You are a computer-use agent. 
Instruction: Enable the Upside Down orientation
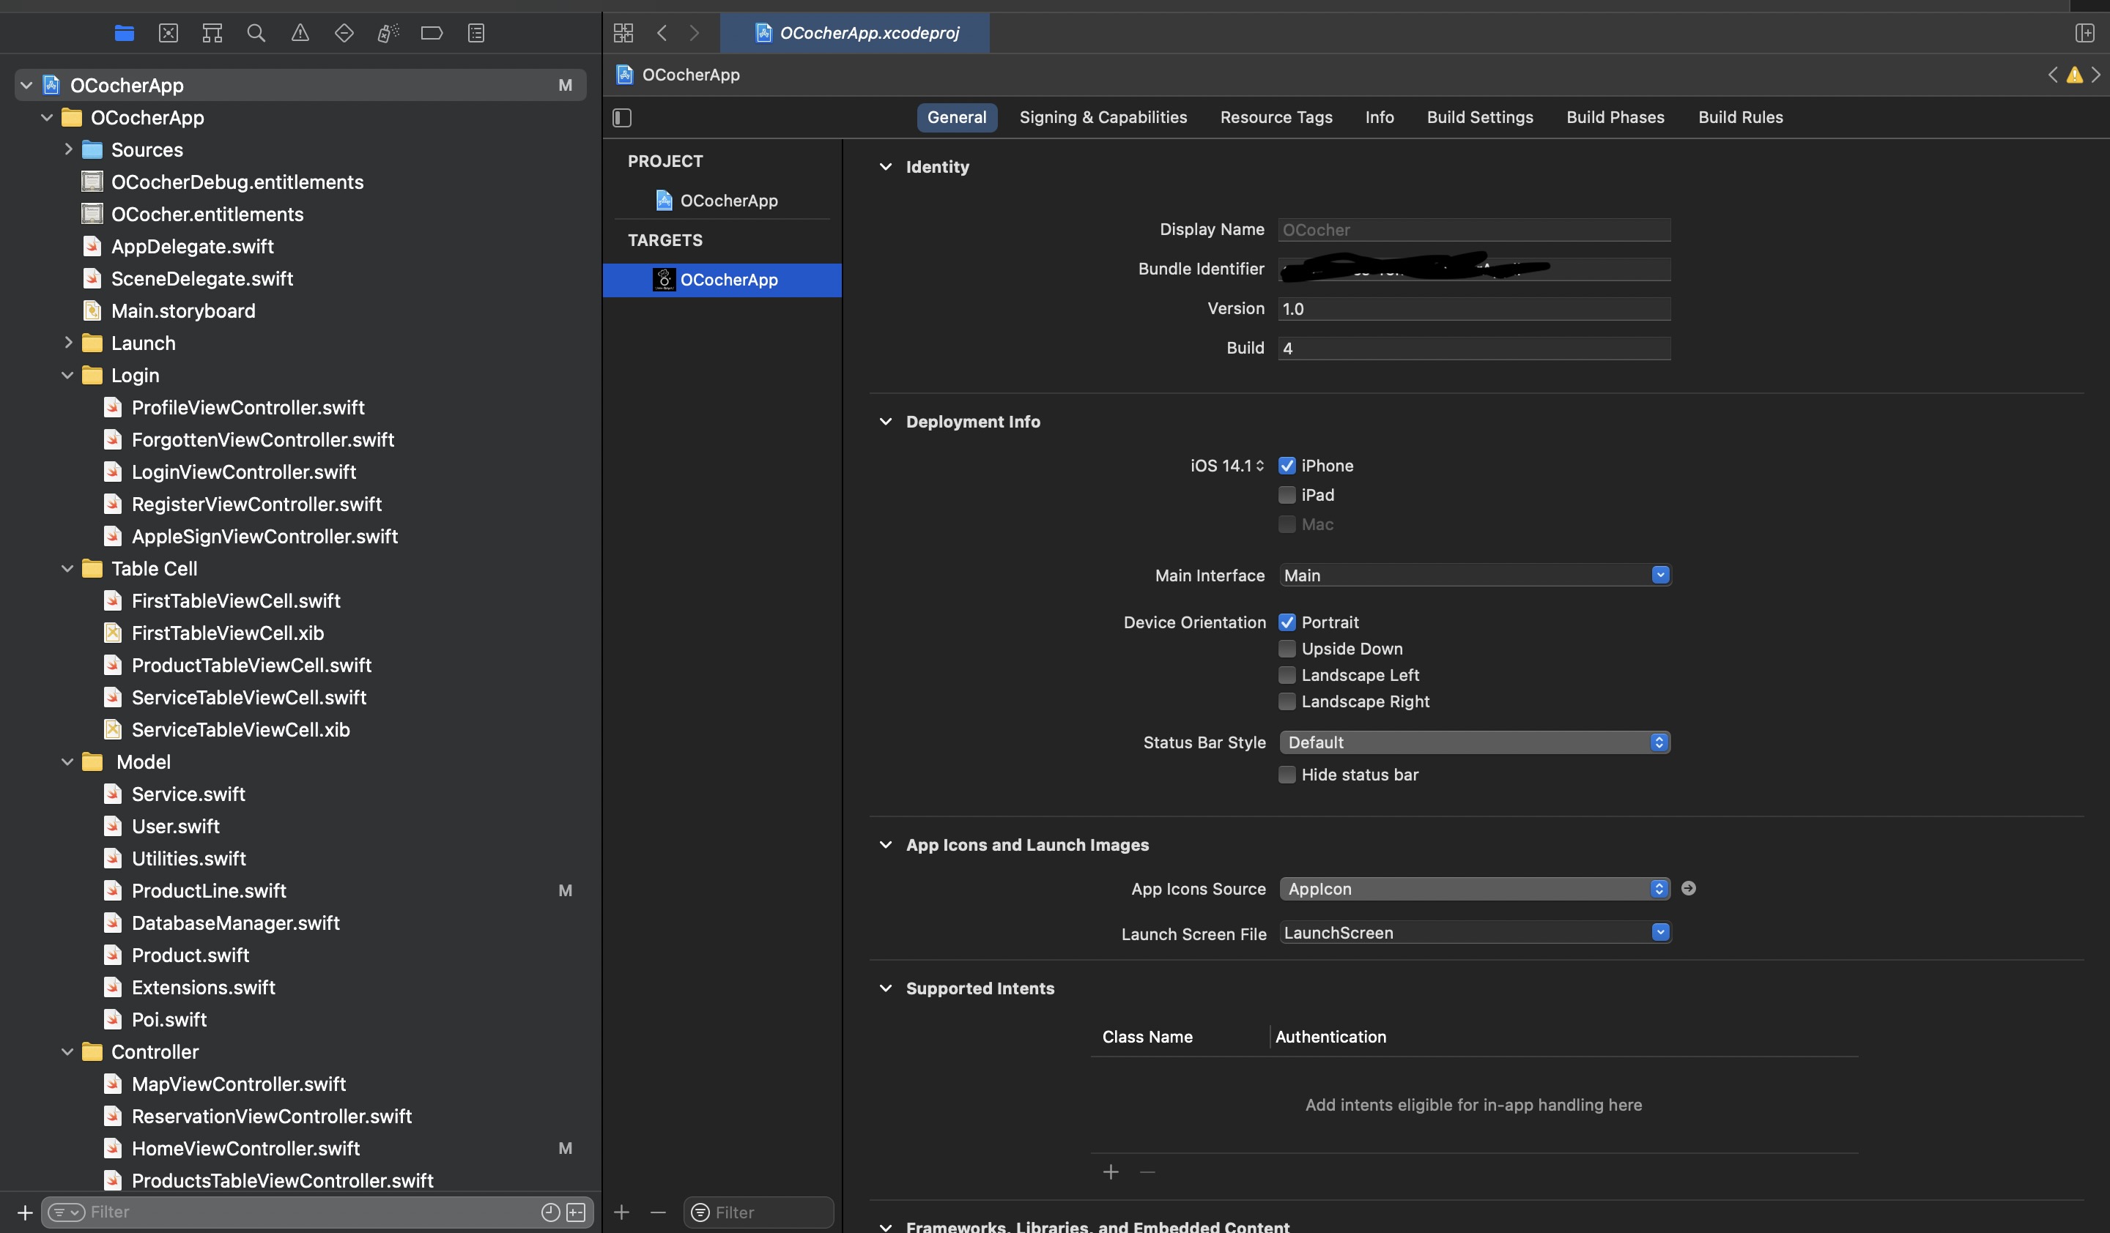coord(1287,648)
